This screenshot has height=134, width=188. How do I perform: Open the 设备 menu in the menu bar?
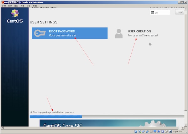[29, 6]
